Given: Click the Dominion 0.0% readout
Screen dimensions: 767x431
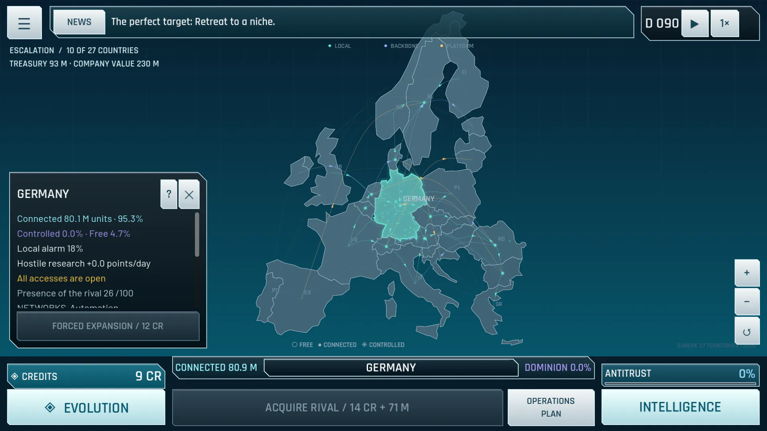Looking at the screenshot, I should [x=558, y=368].
